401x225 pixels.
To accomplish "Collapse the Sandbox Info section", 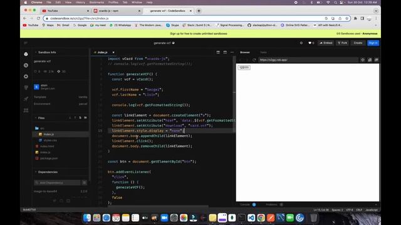I will 36,52.
